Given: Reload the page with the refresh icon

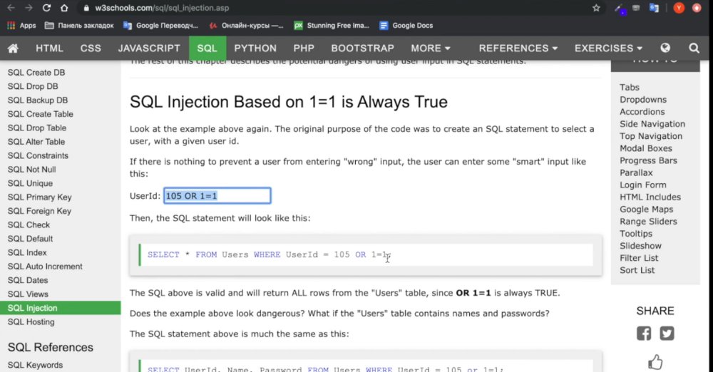Looking at the screenshot, I should [46, 8].
